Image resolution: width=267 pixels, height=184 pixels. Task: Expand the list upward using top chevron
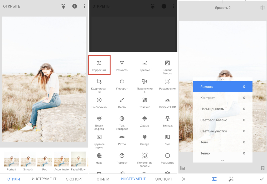pos(222,79)
